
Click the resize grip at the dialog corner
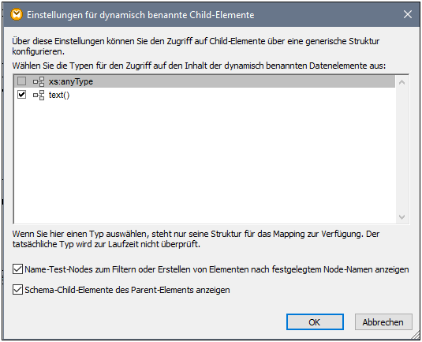[x=415, y=336]
